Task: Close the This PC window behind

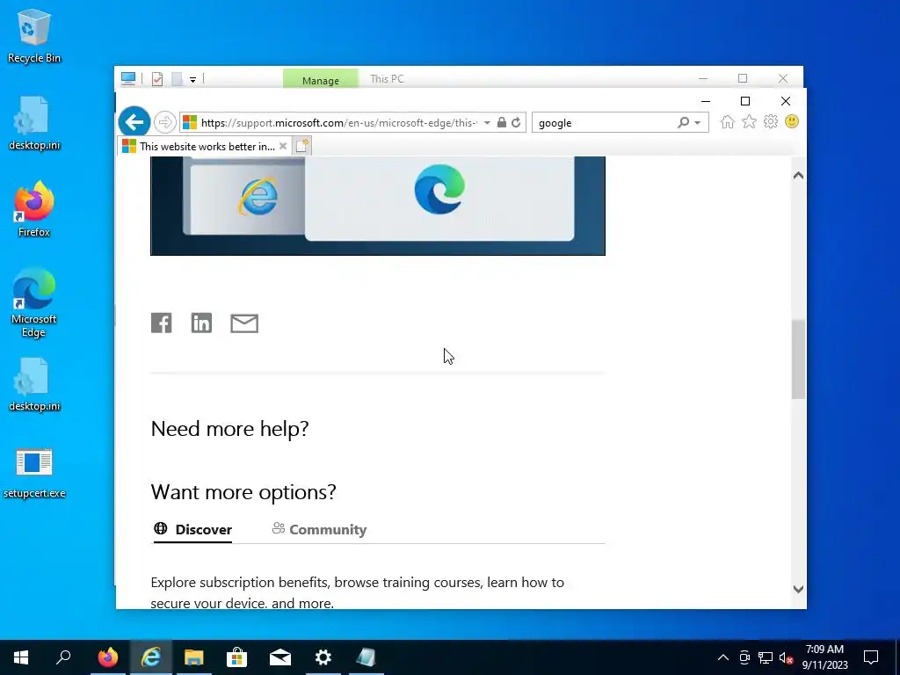Action: pos(783,78)
